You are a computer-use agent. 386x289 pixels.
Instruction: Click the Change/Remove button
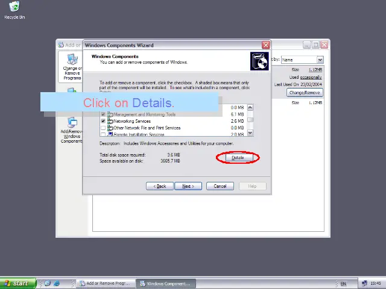[305, 93]
